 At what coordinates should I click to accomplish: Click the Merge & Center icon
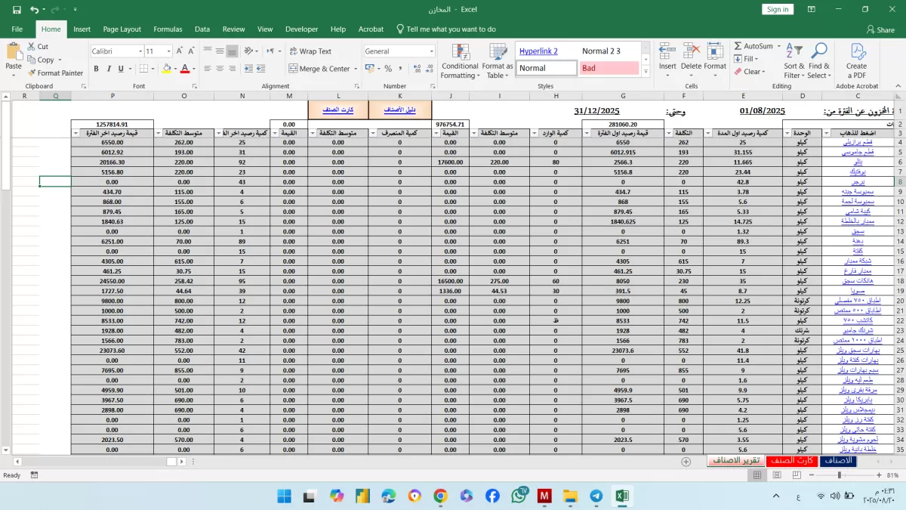(293, 69)
